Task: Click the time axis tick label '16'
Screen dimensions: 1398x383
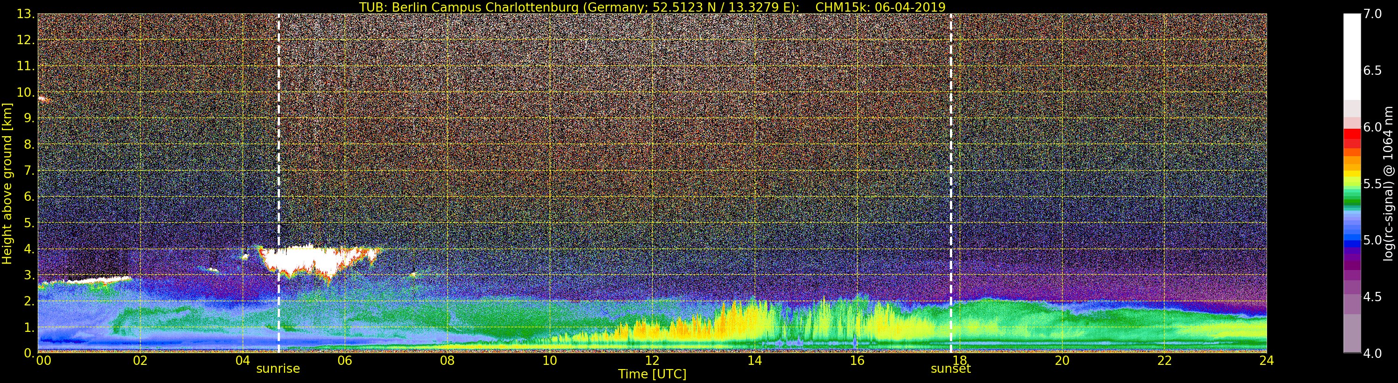Action: [857, 361]
